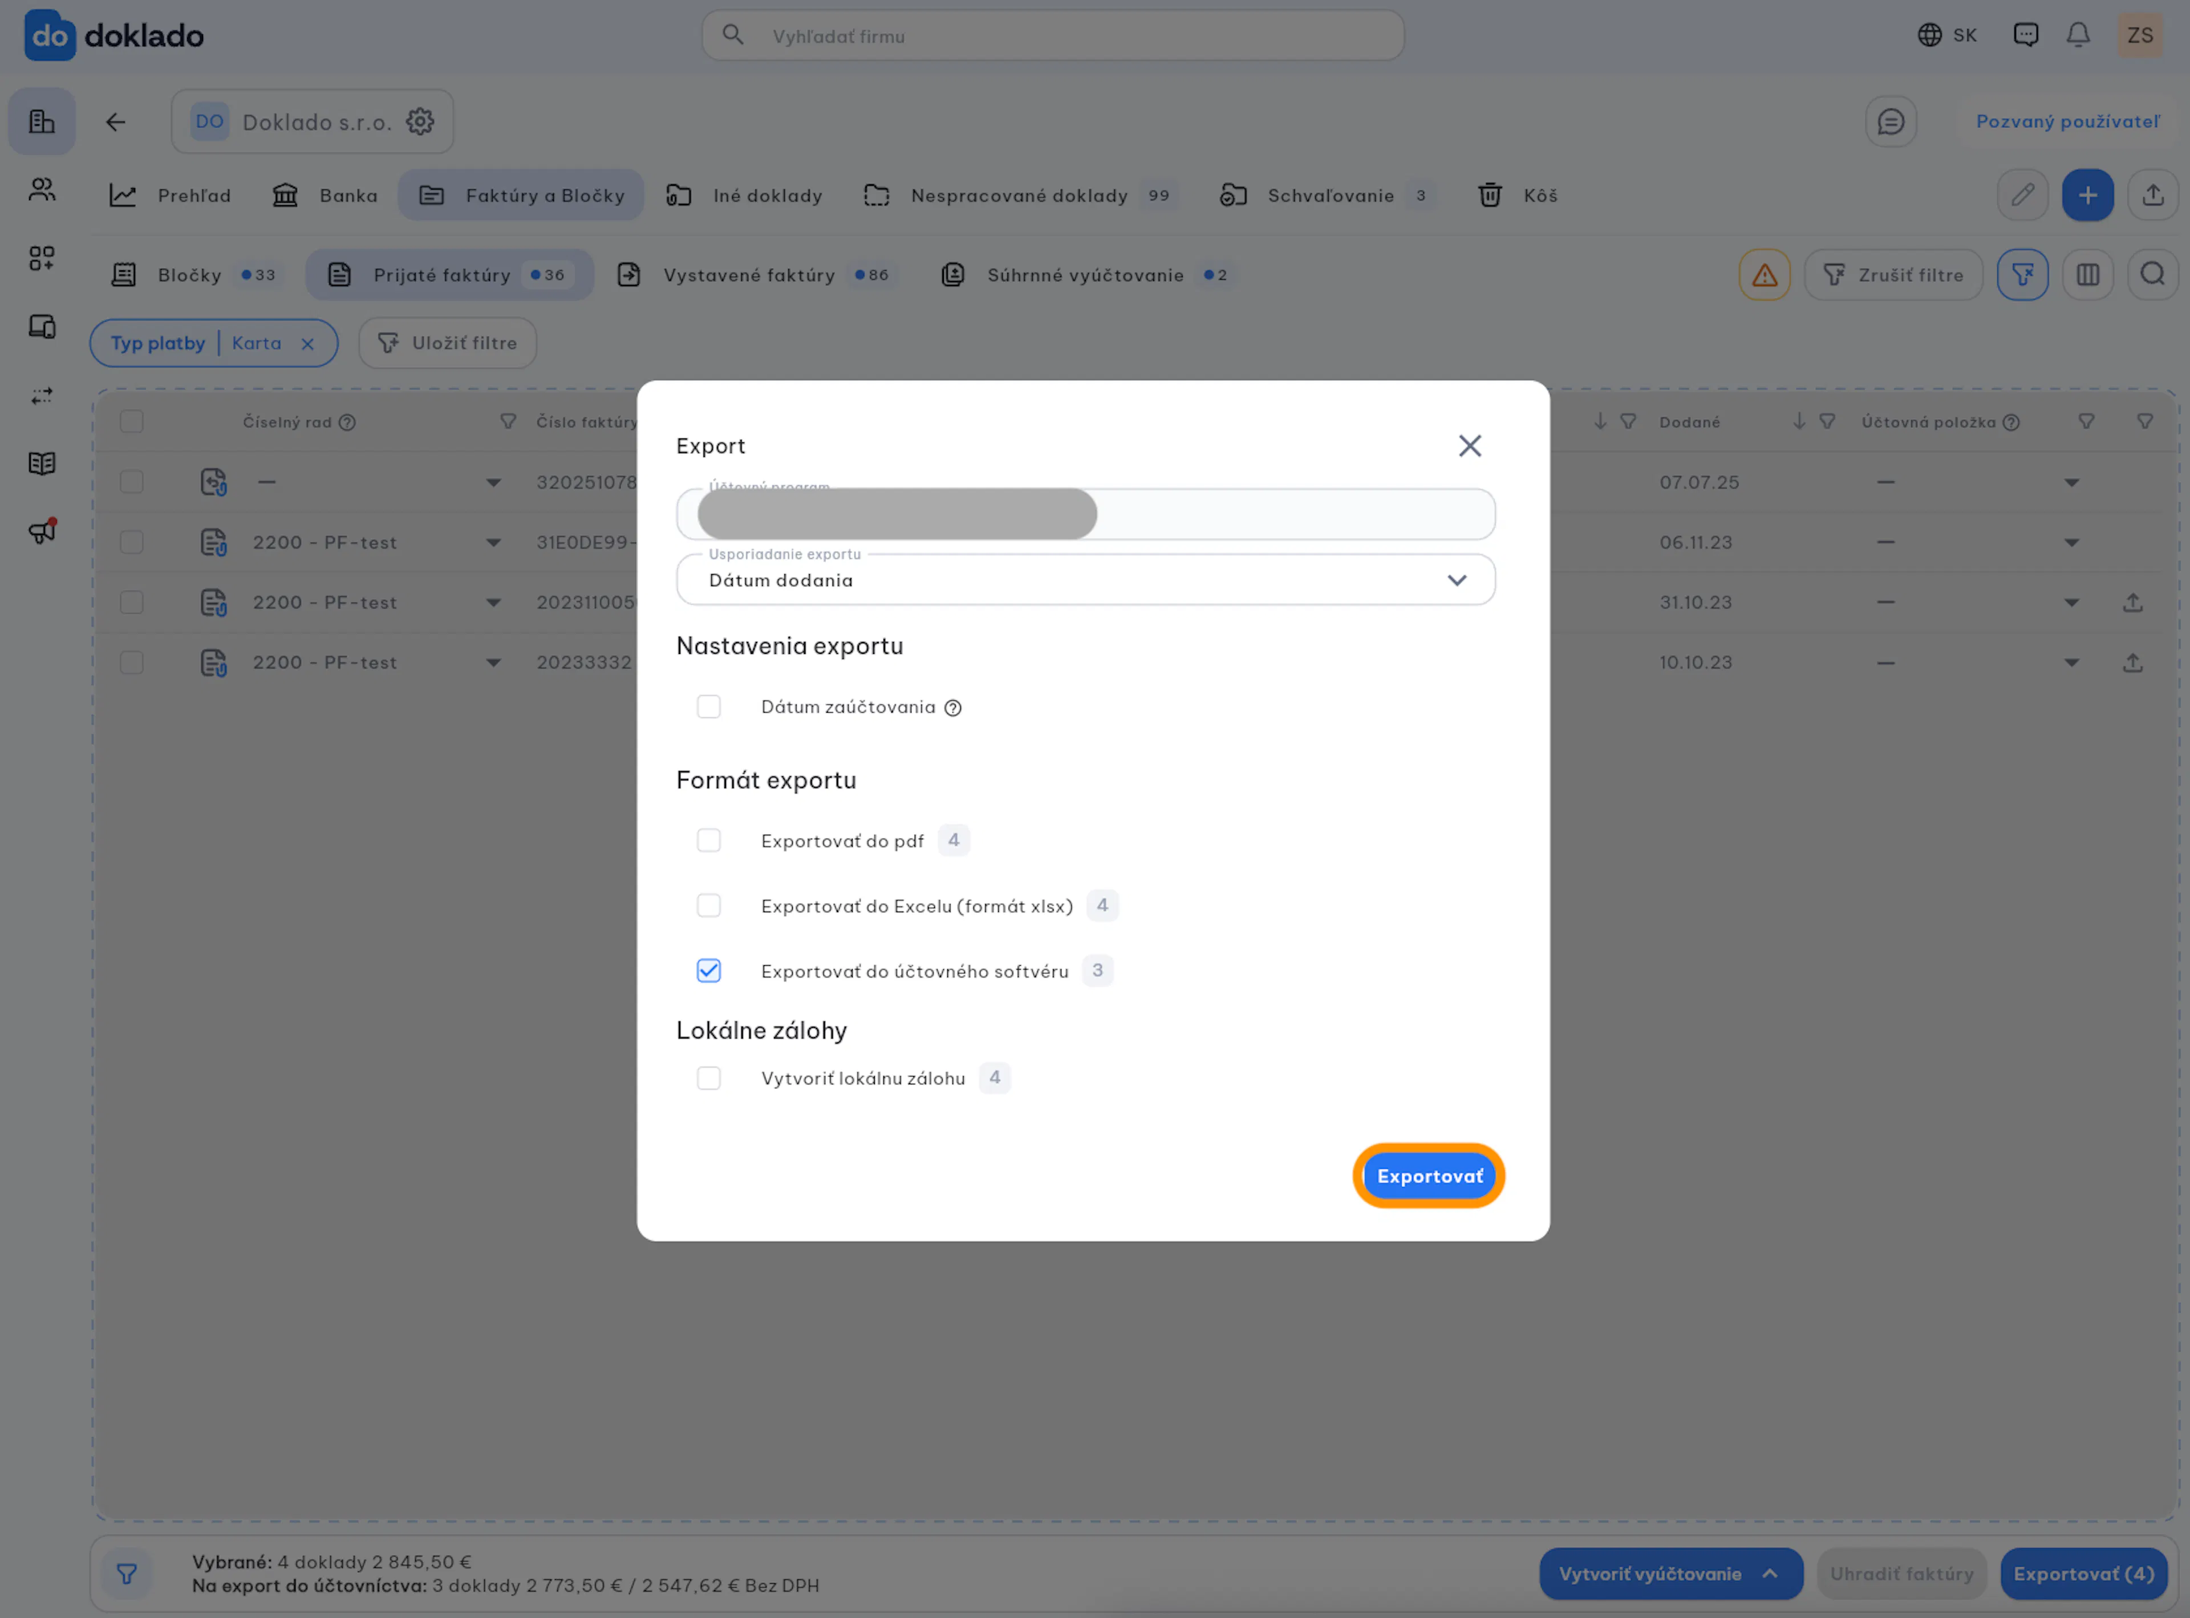The width and height of the screenshot is (2190, 1618).
Task: Expand Účtovná položka dropdown for 07.07.25 row
Action: 2070,483
